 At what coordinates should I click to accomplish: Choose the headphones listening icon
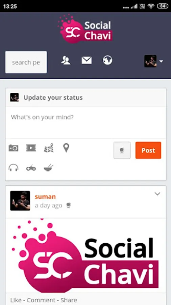pyautogui.click(x=14, y=168)
